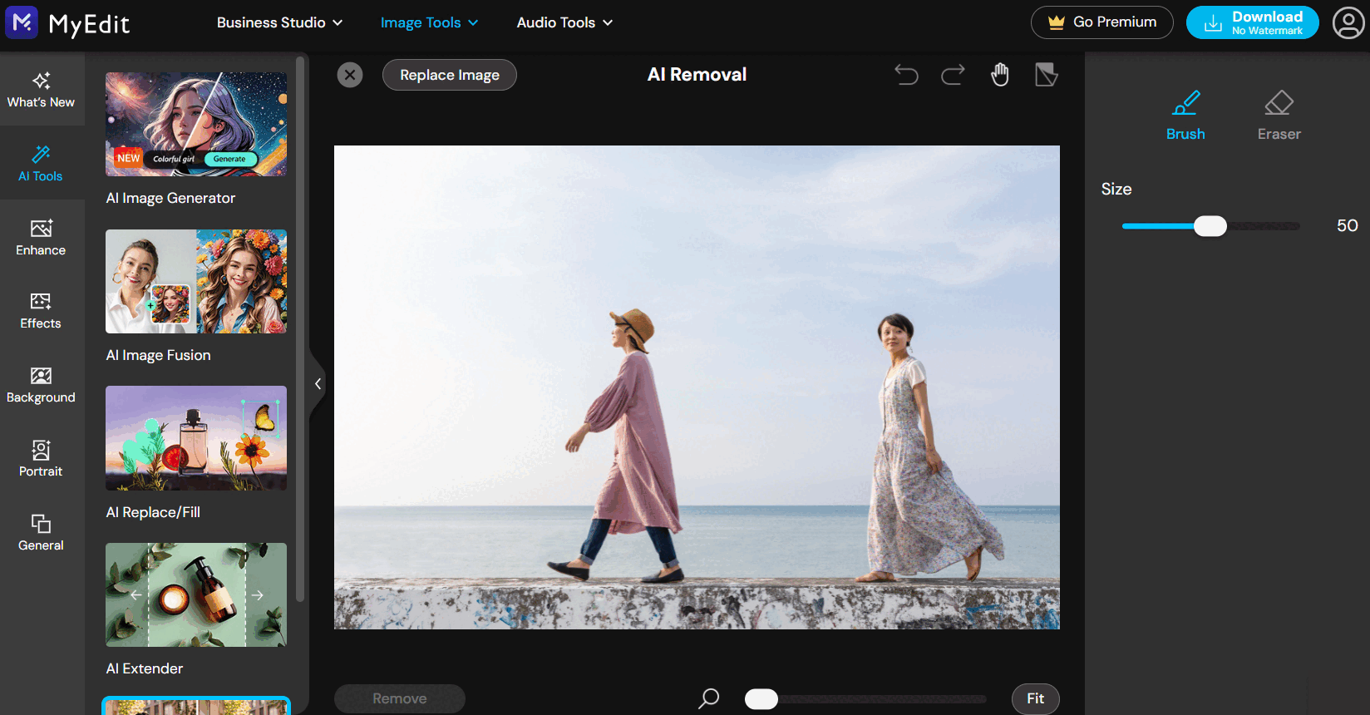1370x715 pixels.
Task: Activate the hand pan tool
Action: point(1000,75)
